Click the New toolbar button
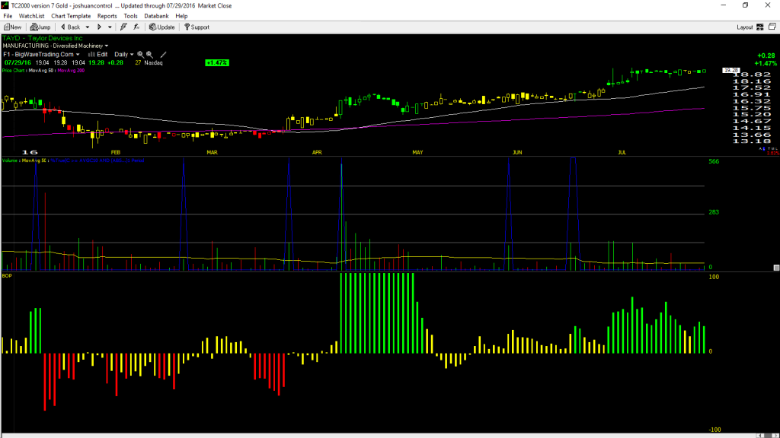This screenshot has height=438, width=780. (x=12, y=27)
